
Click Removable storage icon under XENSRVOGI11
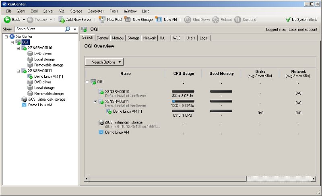coord(30,94)
